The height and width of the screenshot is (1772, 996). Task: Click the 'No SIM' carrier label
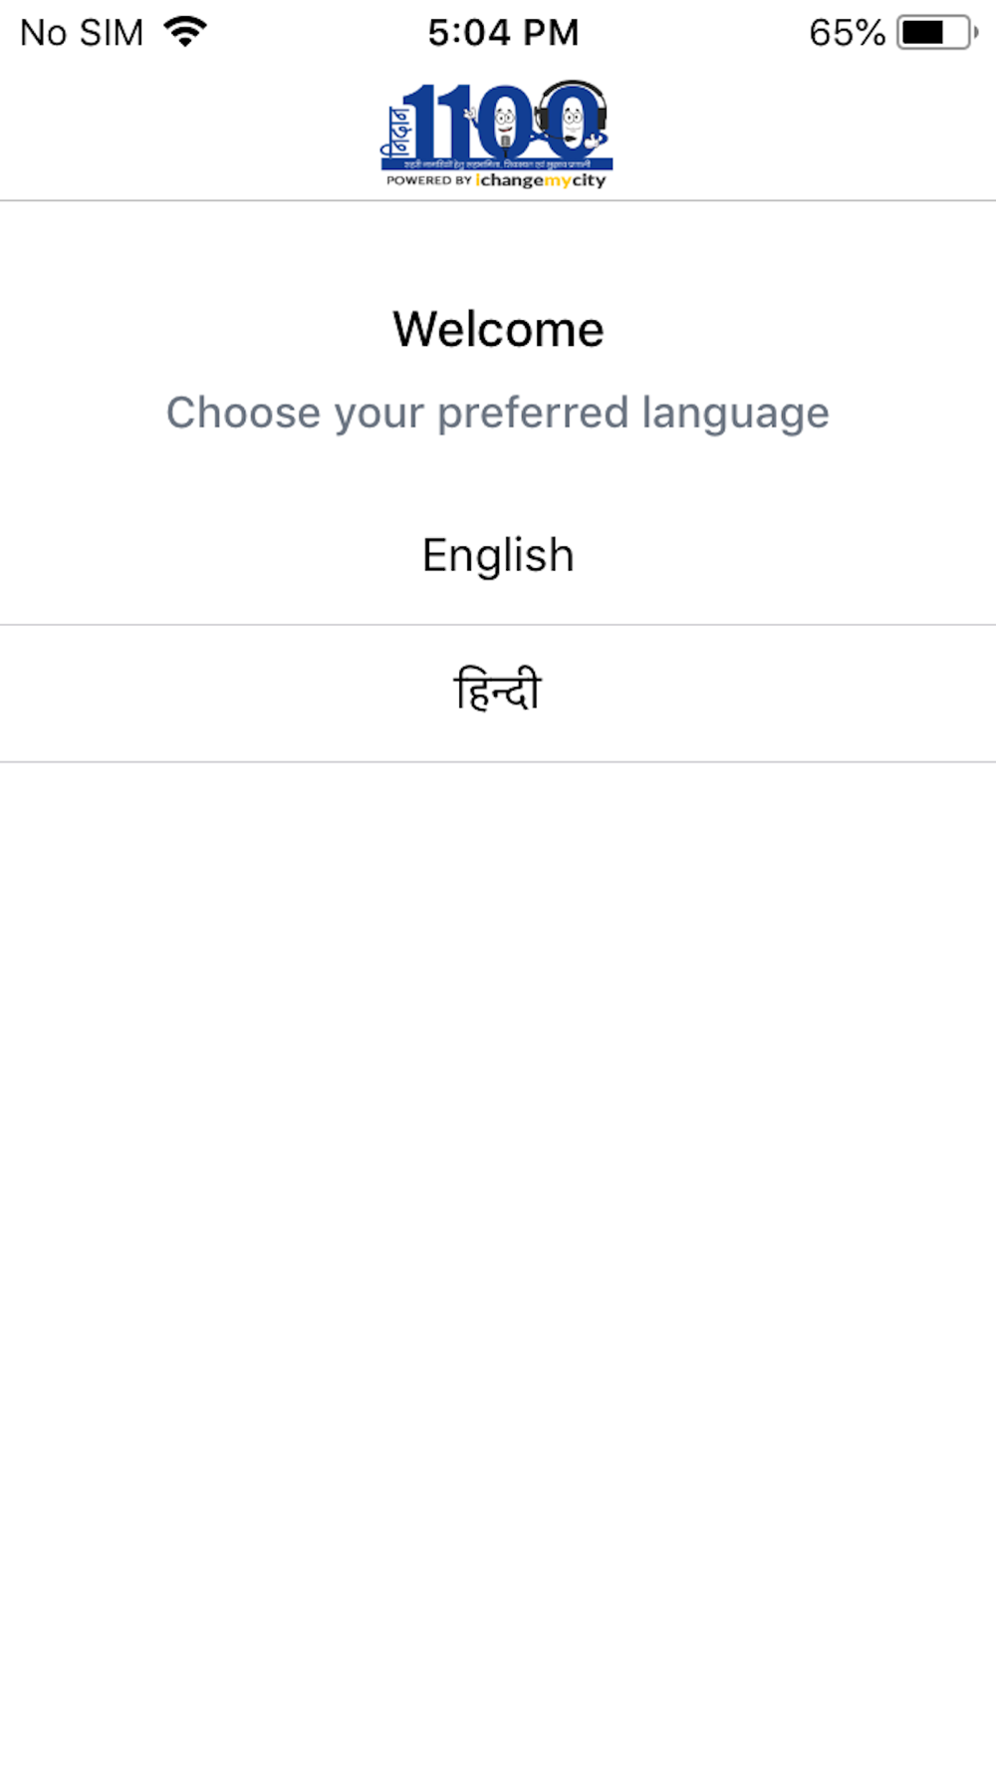pos(82,33)
